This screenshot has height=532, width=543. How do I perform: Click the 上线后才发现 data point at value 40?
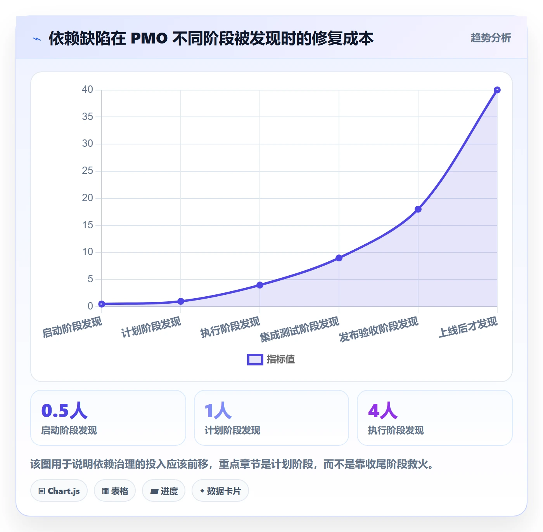point(497,90)
